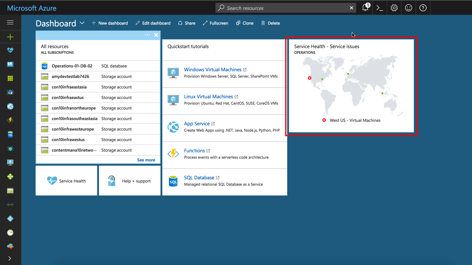Open Function Apps lightning icon in sidebar

(x=10, y=120)
